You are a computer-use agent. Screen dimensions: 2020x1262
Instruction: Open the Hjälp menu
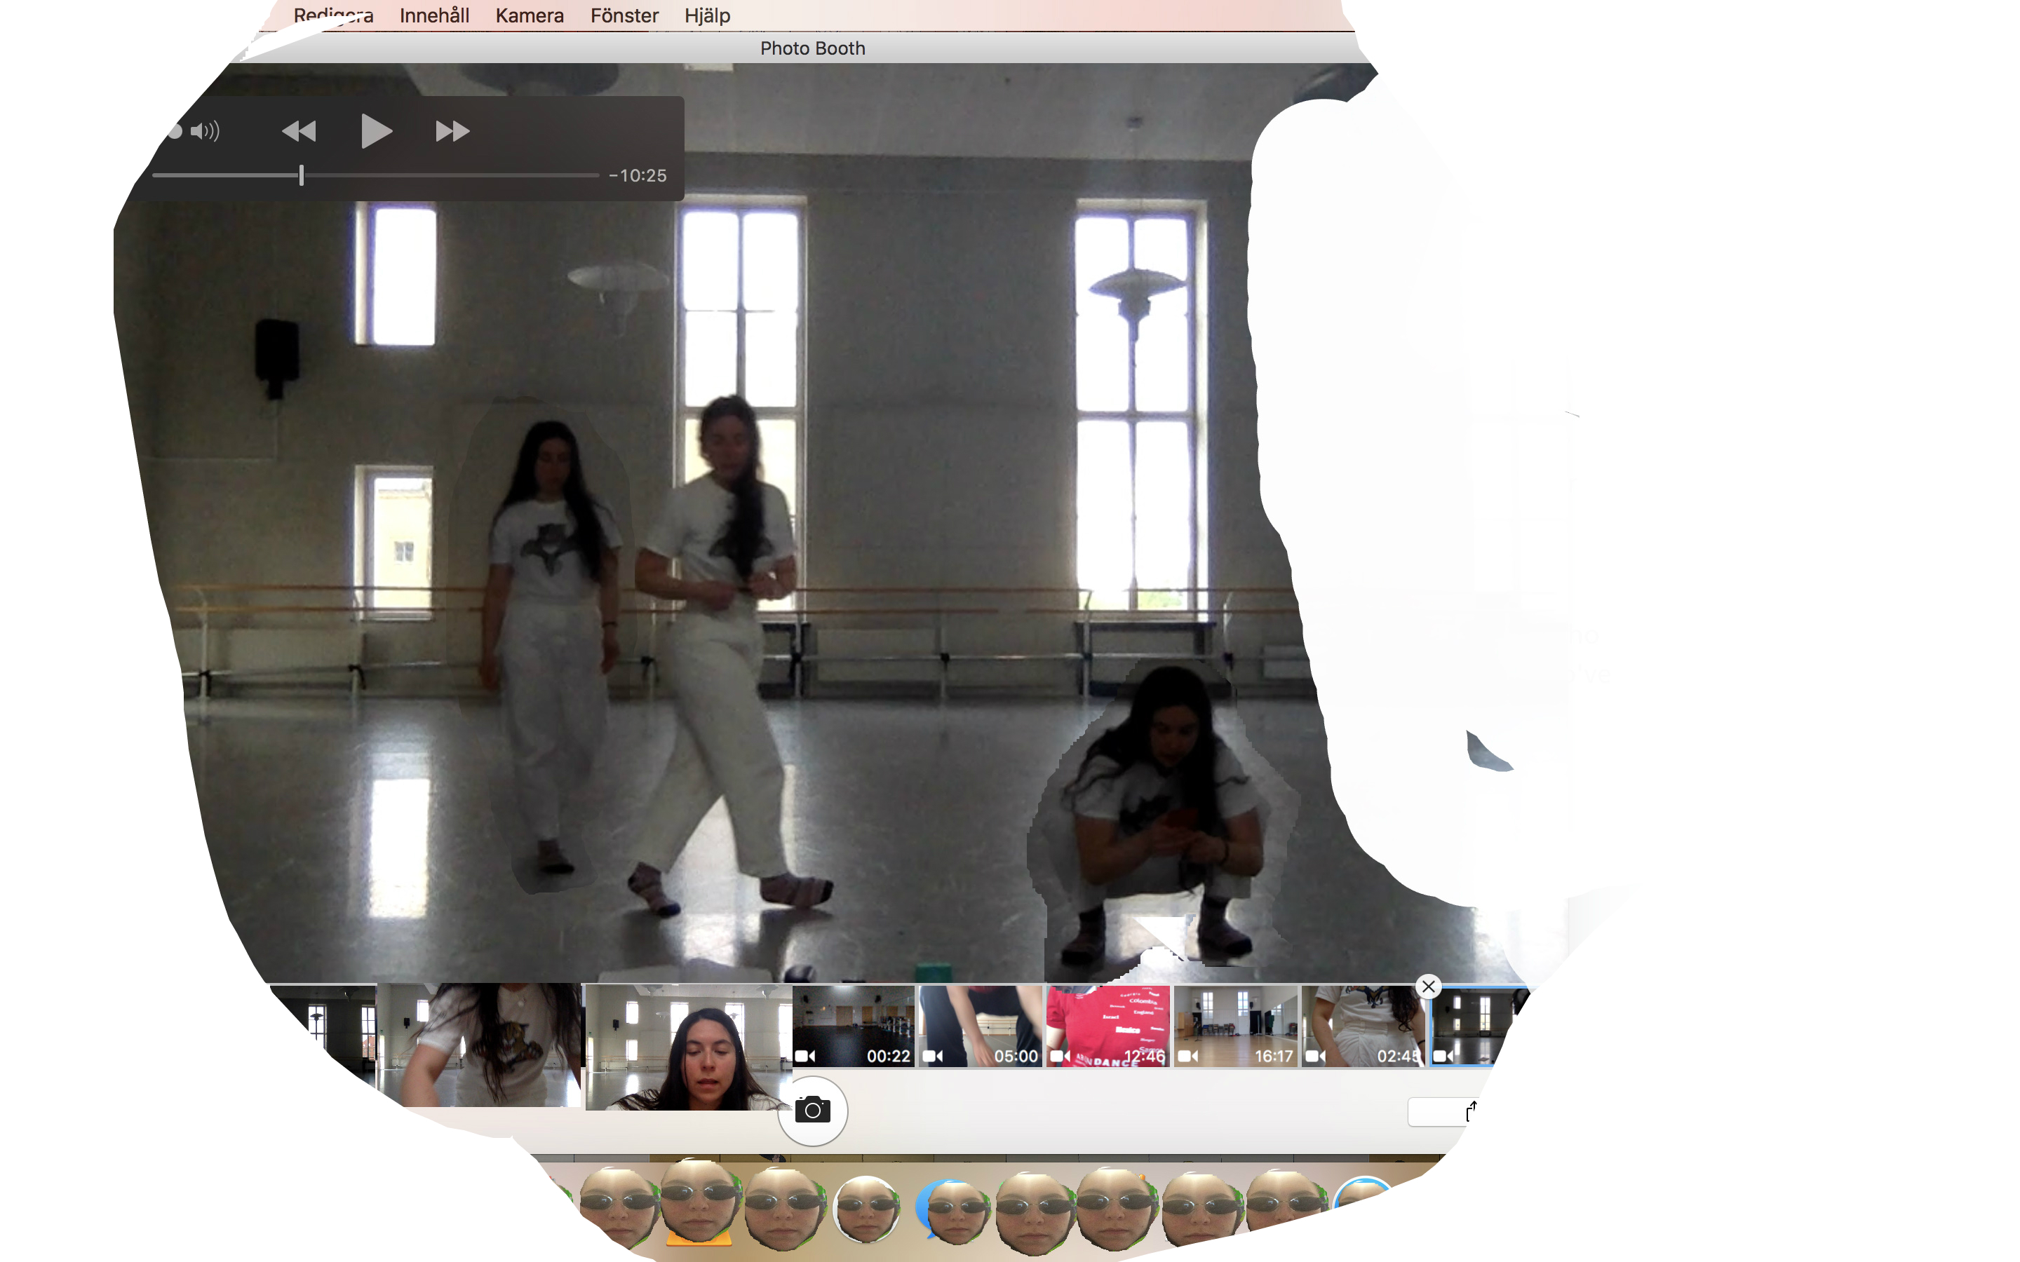(x=707, y=16)
